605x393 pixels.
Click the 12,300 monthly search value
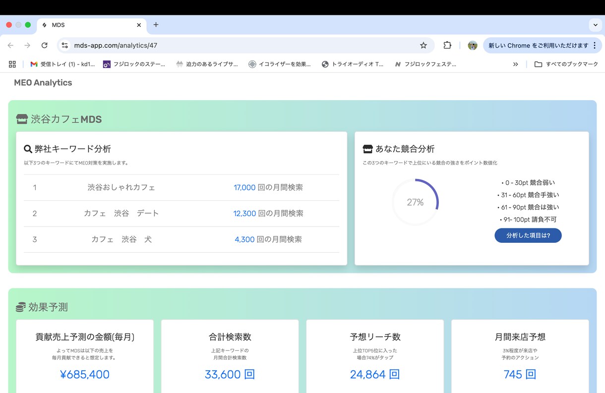tap(244, 213)
